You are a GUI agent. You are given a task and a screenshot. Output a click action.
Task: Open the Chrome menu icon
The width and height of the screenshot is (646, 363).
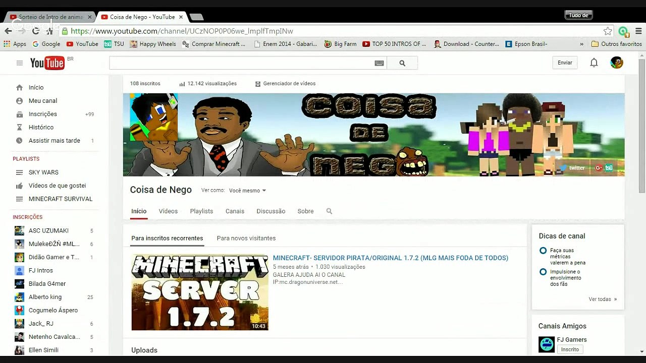click(x=638, y=31)
